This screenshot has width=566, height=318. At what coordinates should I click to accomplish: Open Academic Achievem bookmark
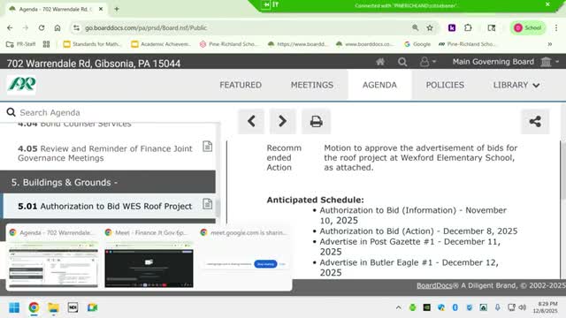pos(161,44)
